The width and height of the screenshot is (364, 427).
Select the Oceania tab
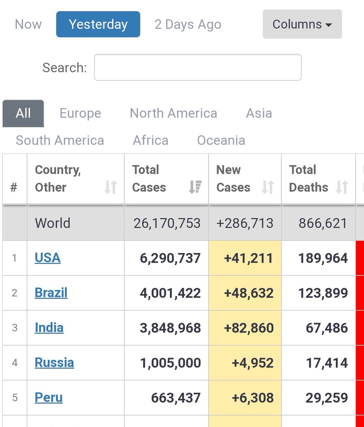click(x=221, y=140)
